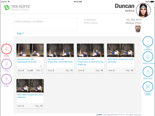
Task: Open Hip extension single leg thumbnail
Action: (x=90, y=50)
